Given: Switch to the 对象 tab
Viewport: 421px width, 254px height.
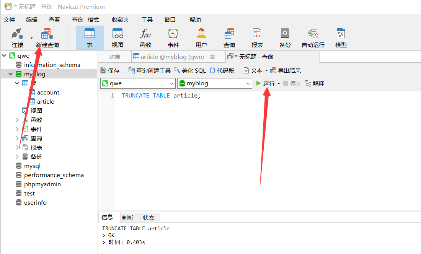Looking at the screenshot, I should coord(115,57).
